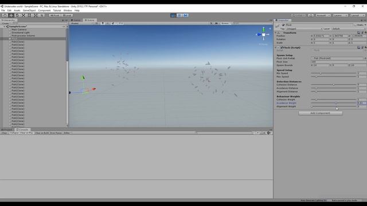Open the Cloud services icon
This screenshot has width=367, height=206.
(311, 15)
